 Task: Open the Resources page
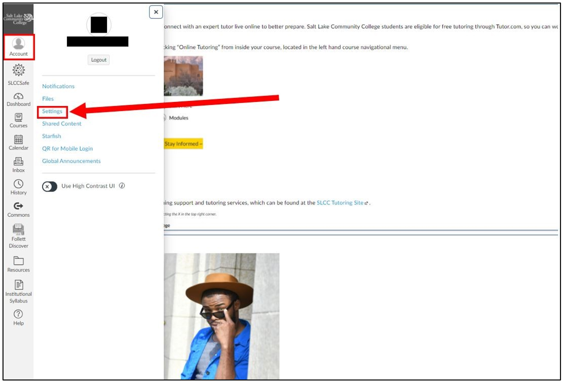18,264
